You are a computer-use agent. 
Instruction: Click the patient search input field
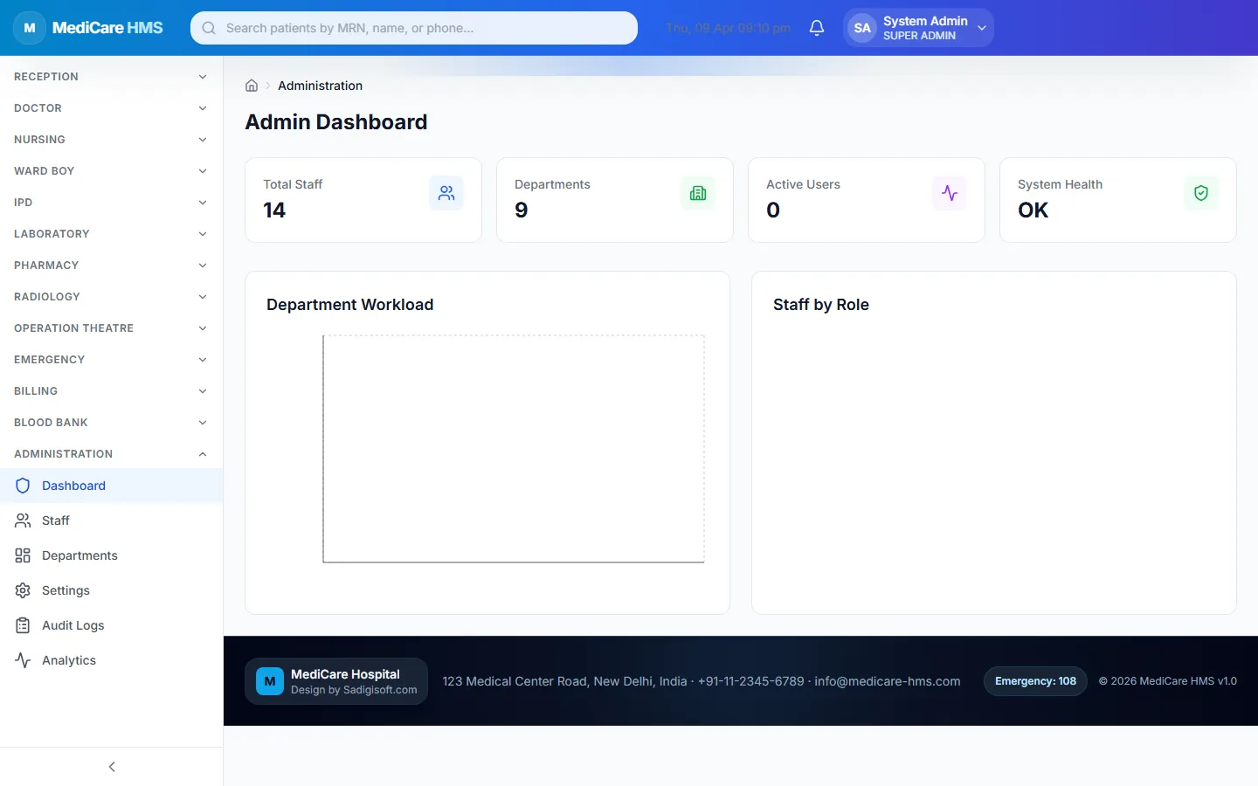[414, 28]
